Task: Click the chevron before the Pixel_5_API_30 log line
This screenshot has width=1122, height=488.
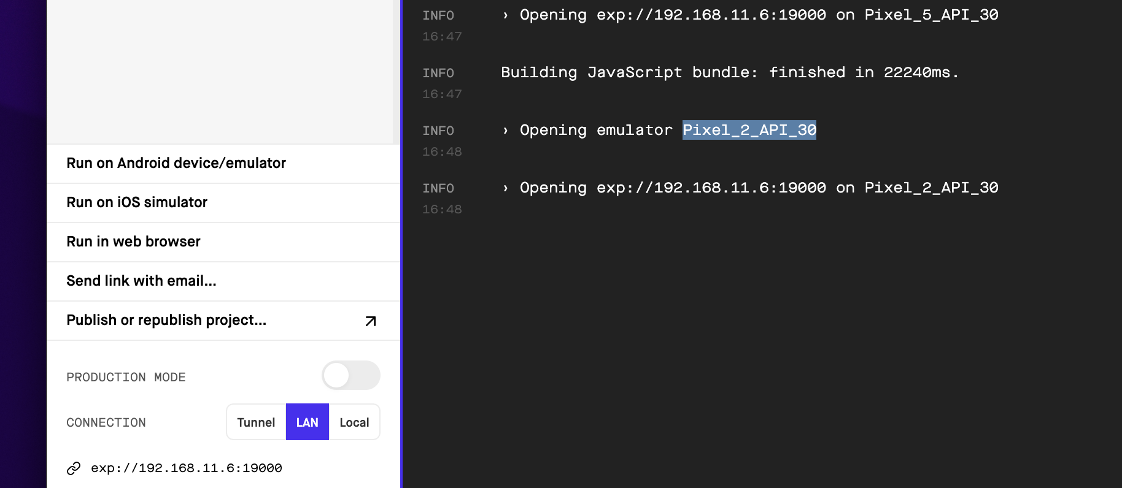Action: (x=505, y=15)
